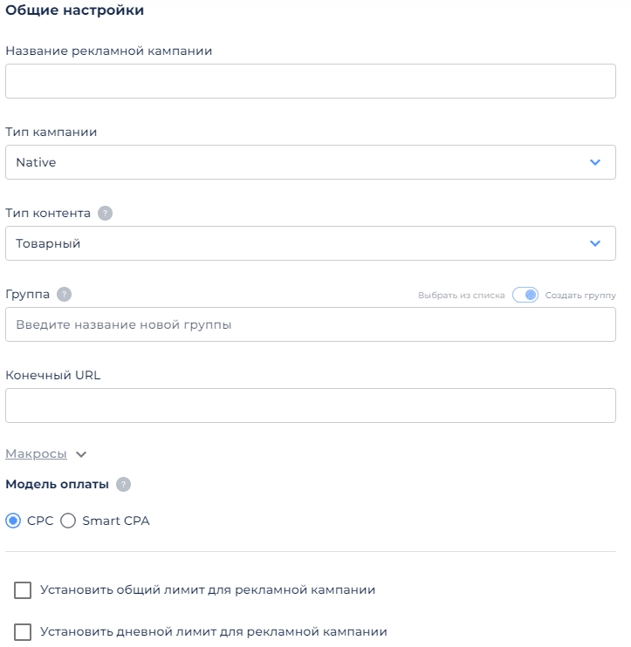Enable Установить общий лимит checkbox

coord(23,590)
